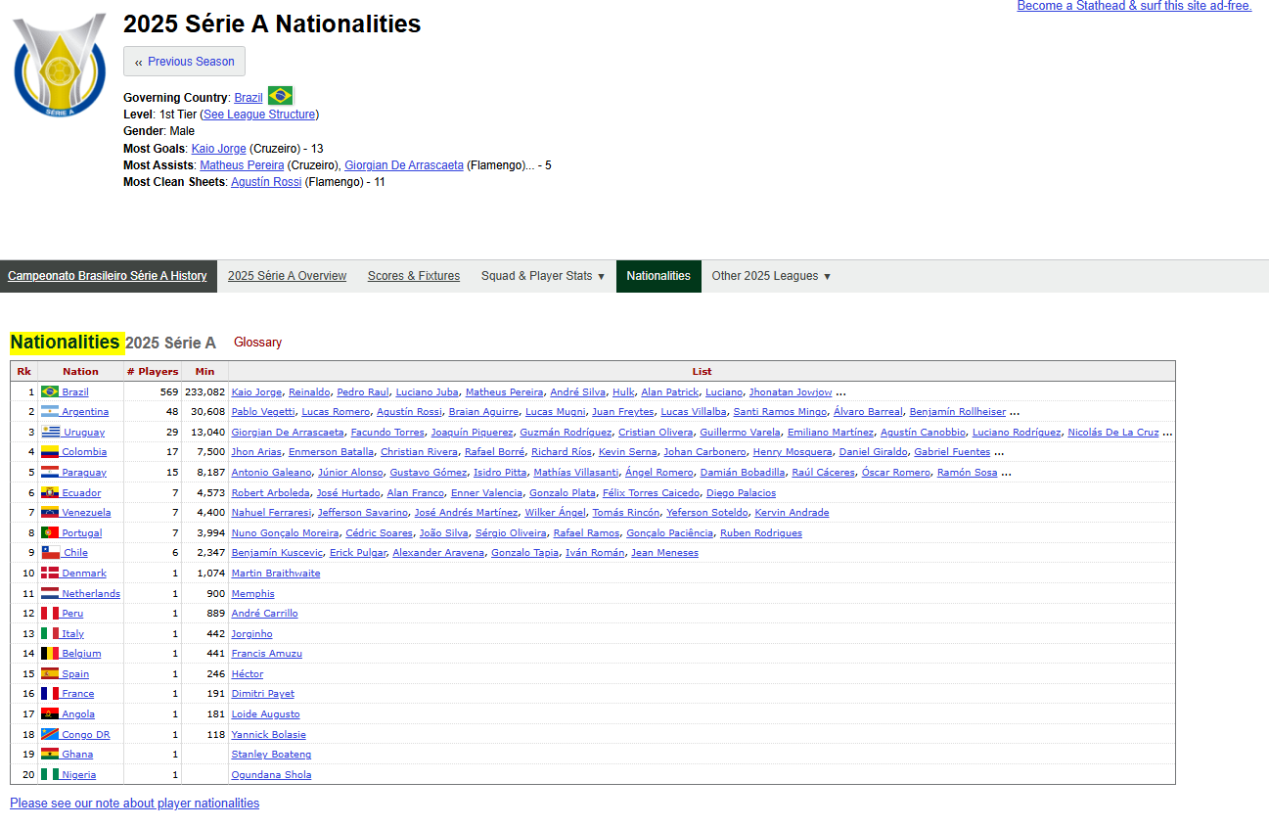Image resolution: width=1269 pixels, height=827 pixels.
Task: Open the Glossary link
Action: pyautogui.click(x=257, y=343)
